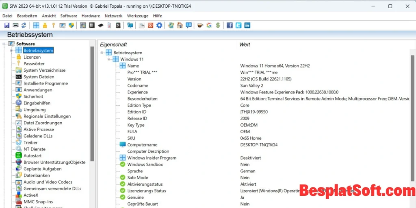Click the blue gear settings toolbar icon

coord(159,25)
